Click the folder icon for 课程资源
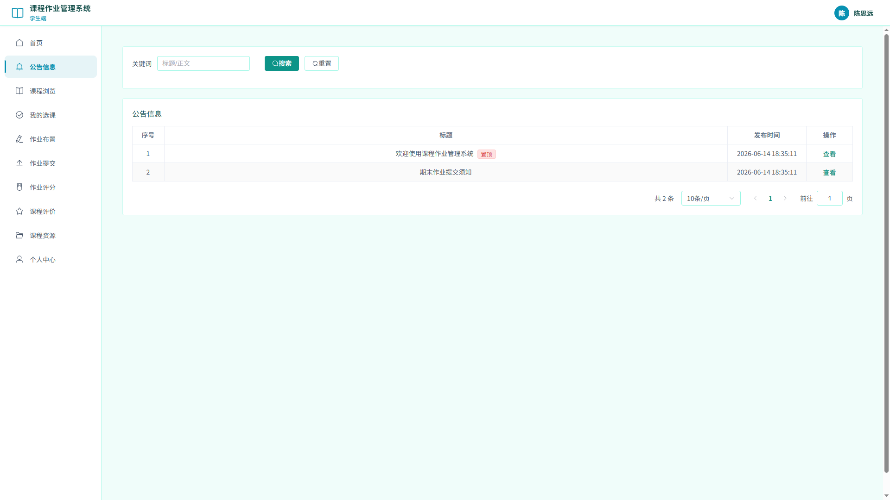The height and width of the screenshot is (500, 890). point(19,235)
